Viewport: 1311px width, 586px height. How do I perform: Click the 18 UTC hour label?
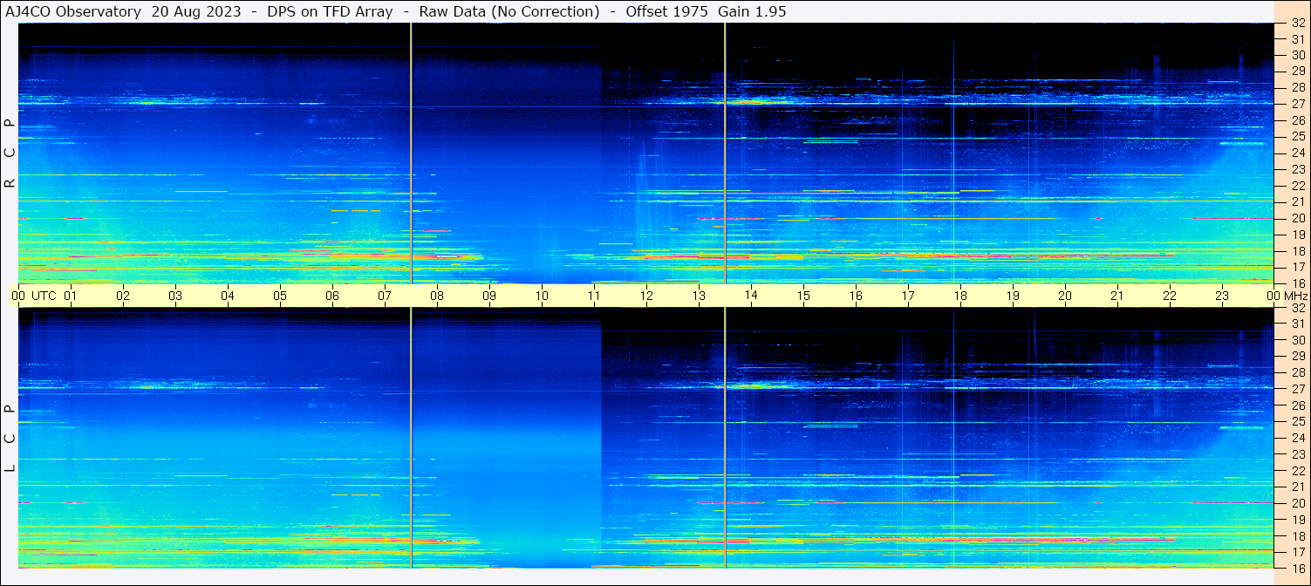[960, 296]
